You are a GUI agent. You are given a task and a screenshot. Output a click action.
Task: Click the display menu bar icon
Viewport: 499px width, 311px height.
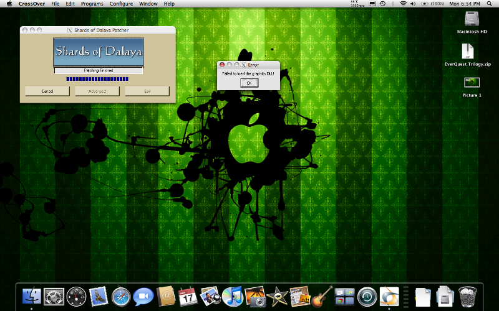pos(372,4)
